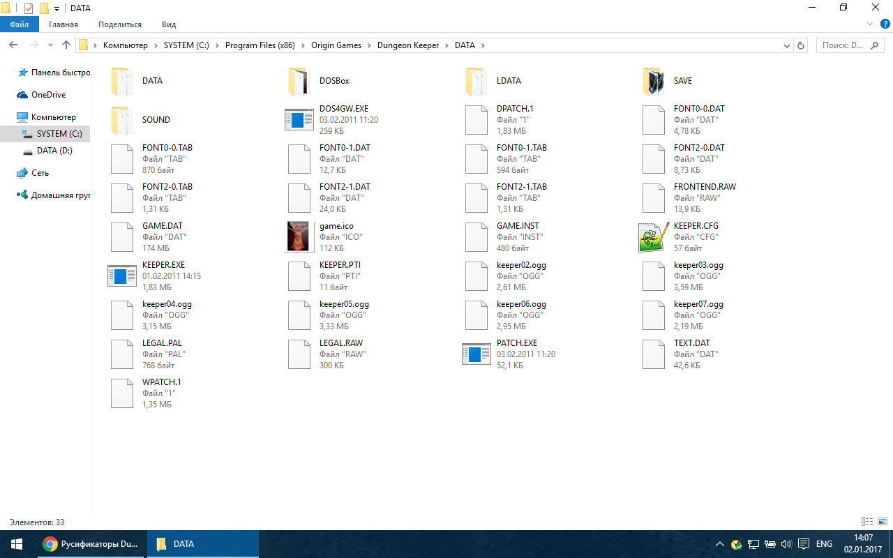893x558 pixels.
Task: Click the Back navigation arrow
Action: pyautogui.click(x=13, y=45)
